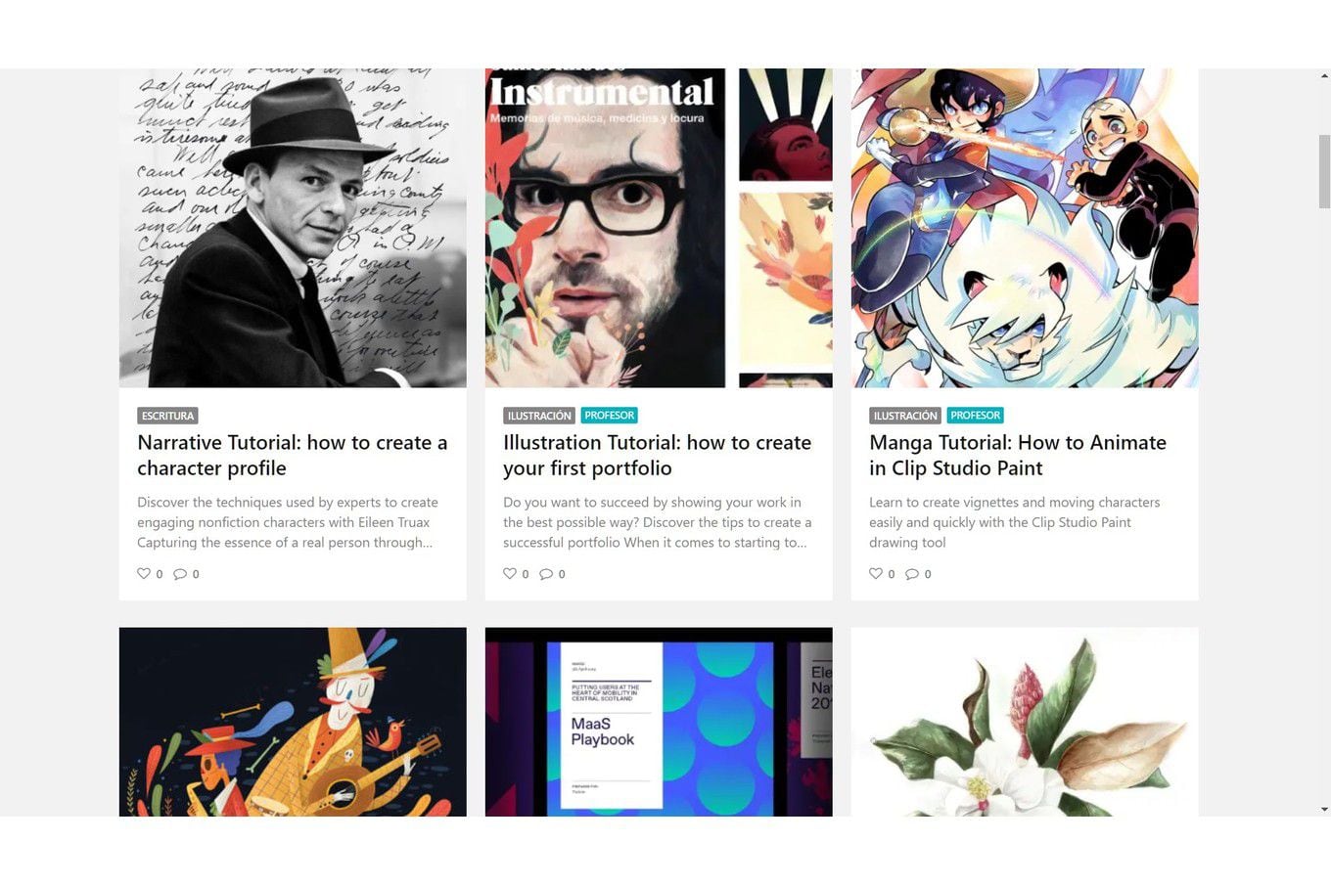Click comment bubble on Illustration Tutorial card
The width and height of the screenshot is (1331, 886).
(546, 574)
